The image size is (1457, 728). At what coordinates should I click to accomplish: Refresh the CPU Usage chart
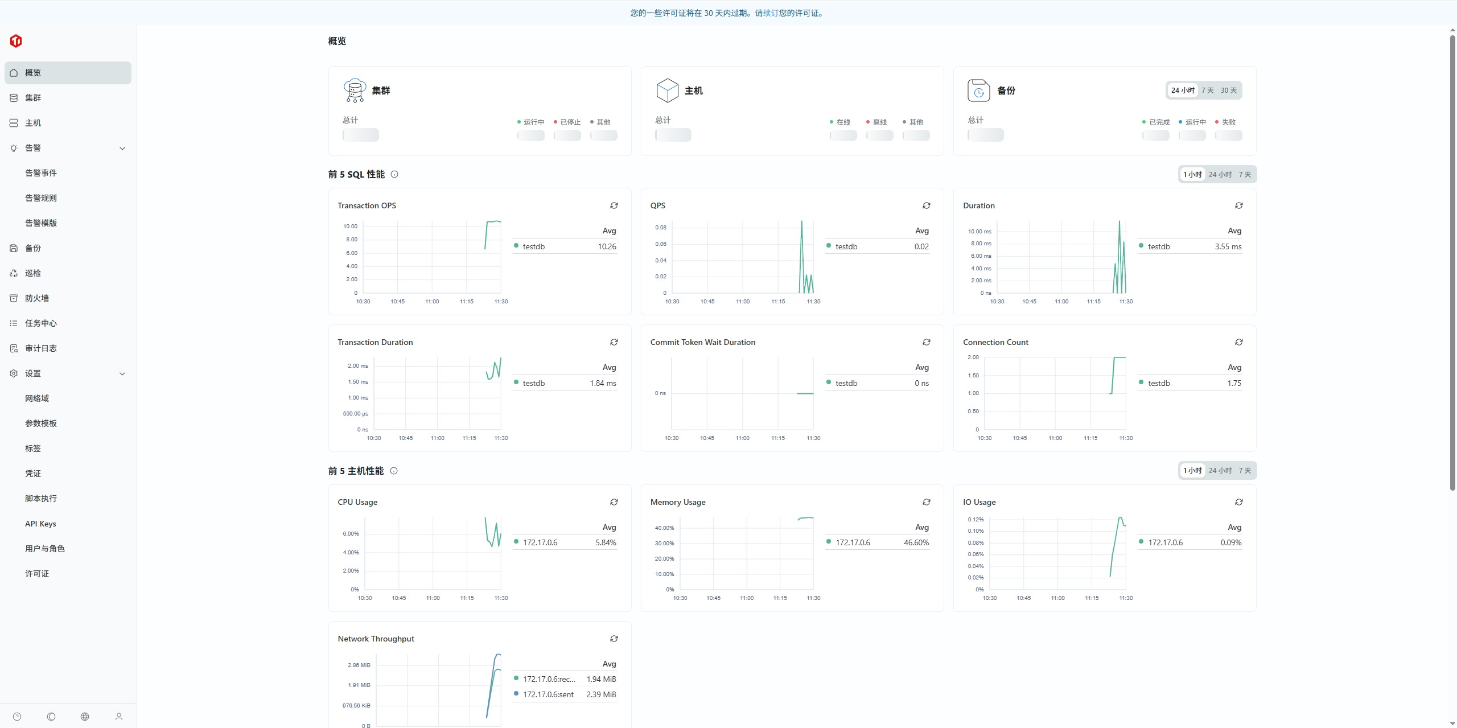614,502
